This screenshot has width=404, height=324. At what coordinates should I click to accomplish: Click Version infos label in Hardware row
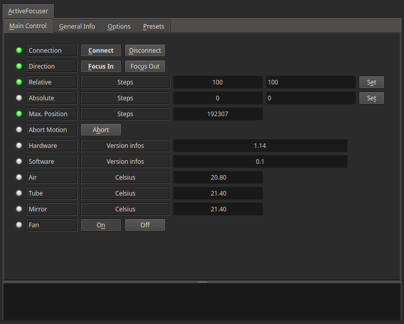(125, 145)
